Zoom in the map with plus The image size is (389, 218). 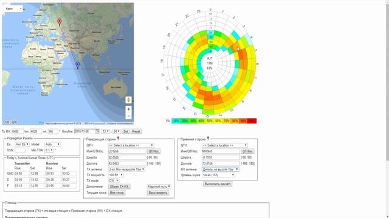[128, 109]
